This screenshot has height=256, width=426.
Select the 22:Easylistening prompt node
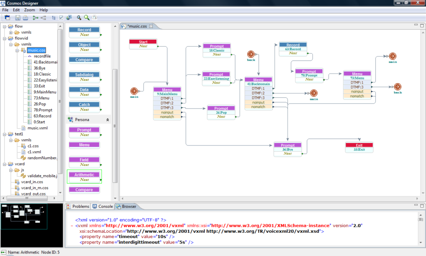(216, 79)
